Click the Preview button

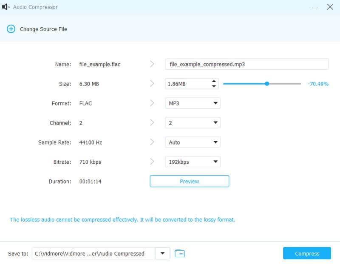tap(189, 181)
